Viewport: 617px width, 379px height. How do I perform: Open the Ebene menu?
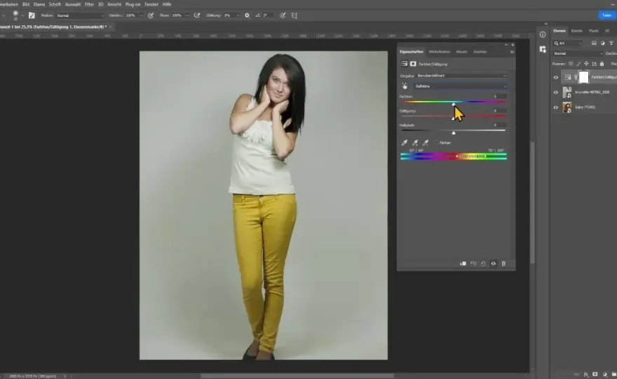(x=39, y=4)
